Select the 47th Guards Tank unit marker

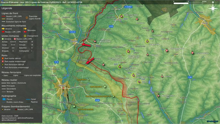[192, 53]
